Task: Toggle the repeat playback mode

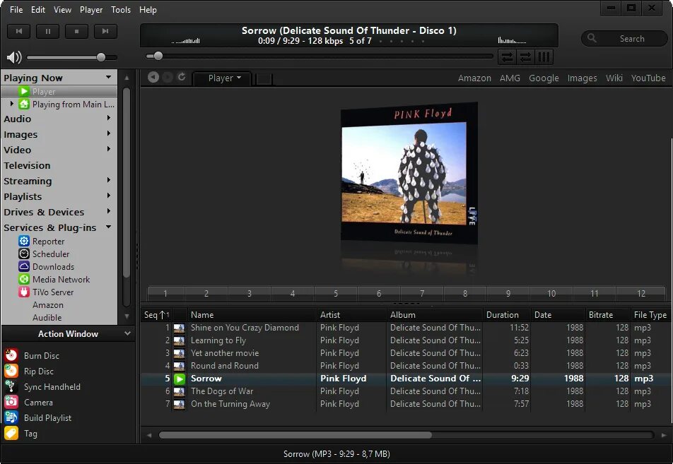Action: pyautogui.click(x=507, y=56)
